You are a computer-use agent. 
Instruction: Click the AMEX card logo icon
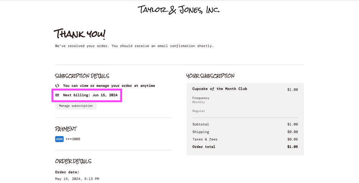point(59,139)
